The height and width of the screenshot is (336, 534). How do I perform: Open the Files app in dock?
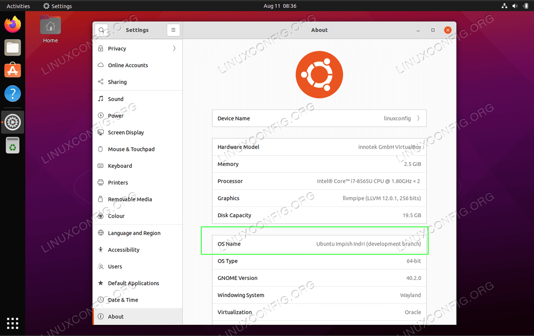(x=13, y=48)
